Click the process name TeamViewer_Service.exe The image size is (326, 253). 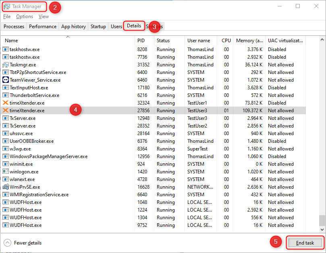pyautogui.click(x=35, y=80)
